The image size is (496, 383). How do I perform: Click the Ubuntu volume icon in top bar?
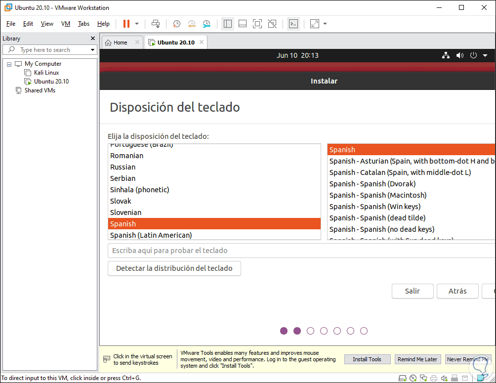tap(459, 55)
